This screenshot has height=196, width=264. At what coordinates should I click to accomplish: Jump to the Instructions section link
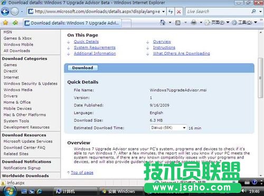(x=164, y=47)
